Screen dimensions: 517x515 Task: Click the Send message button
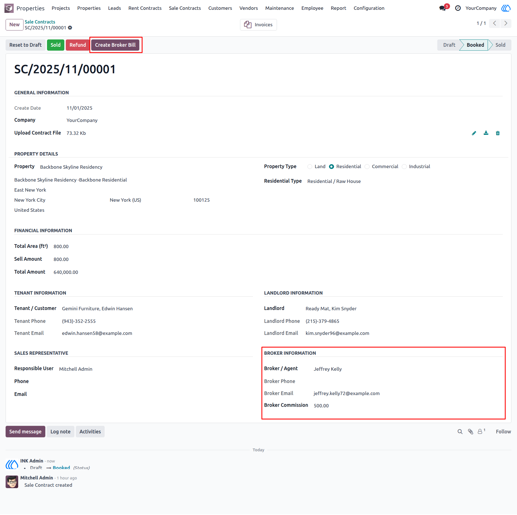click(25, 432)
